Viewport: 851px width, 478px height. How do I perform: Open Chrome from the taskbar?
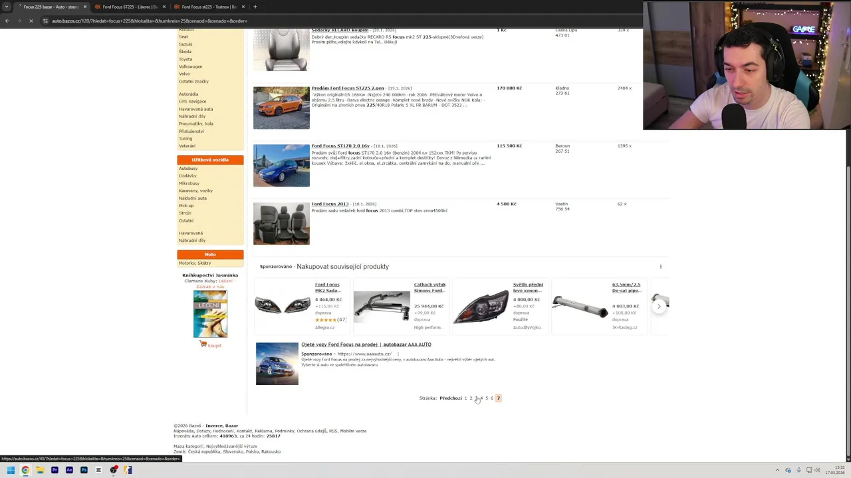pos(25,470)
